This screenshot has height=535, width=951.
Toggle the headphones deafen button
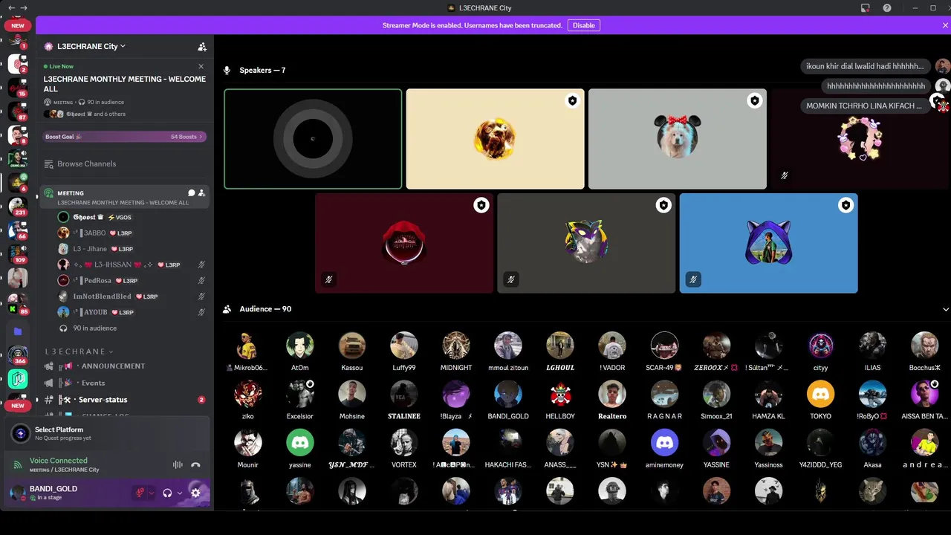click(168, 493)
